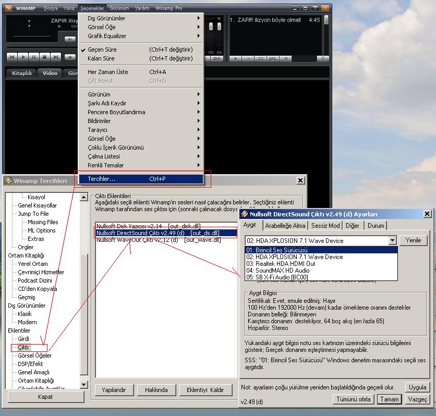Click the playlist vertical scrollbar handle
Image resolution: width=436 pixels, height=416 pixels.
(326, 19)
